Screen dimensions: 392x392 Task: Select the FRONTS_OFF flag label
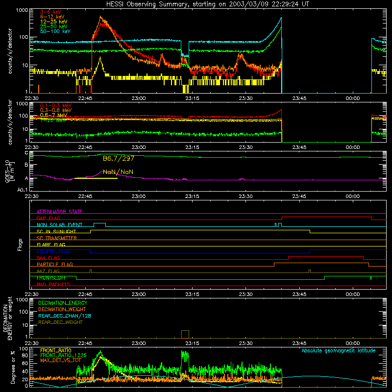click(x=51, y=278)
